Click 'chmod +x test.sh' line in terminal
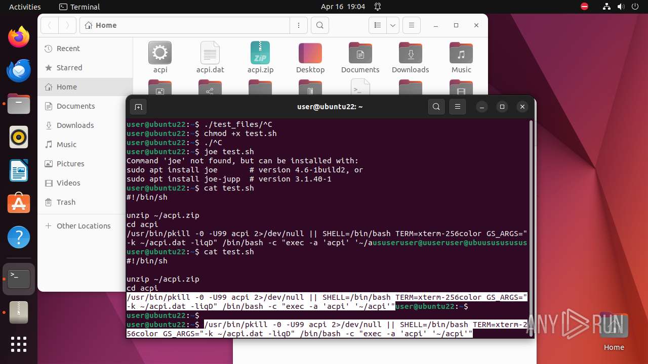 coord(240,133)
